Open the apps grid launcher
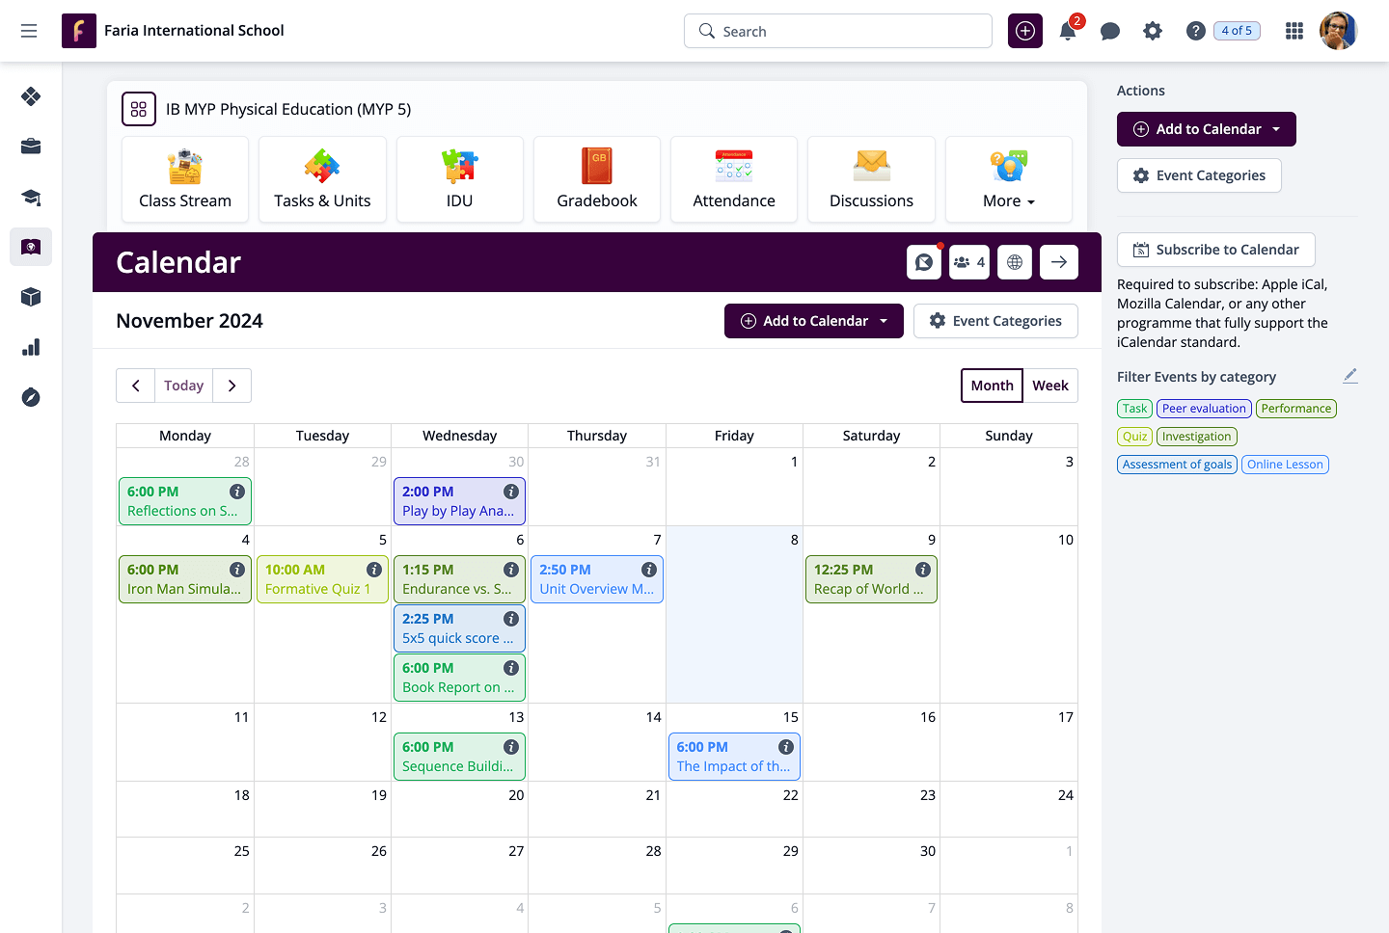This screenshot has width=1389, height=933. (1294, 31)
